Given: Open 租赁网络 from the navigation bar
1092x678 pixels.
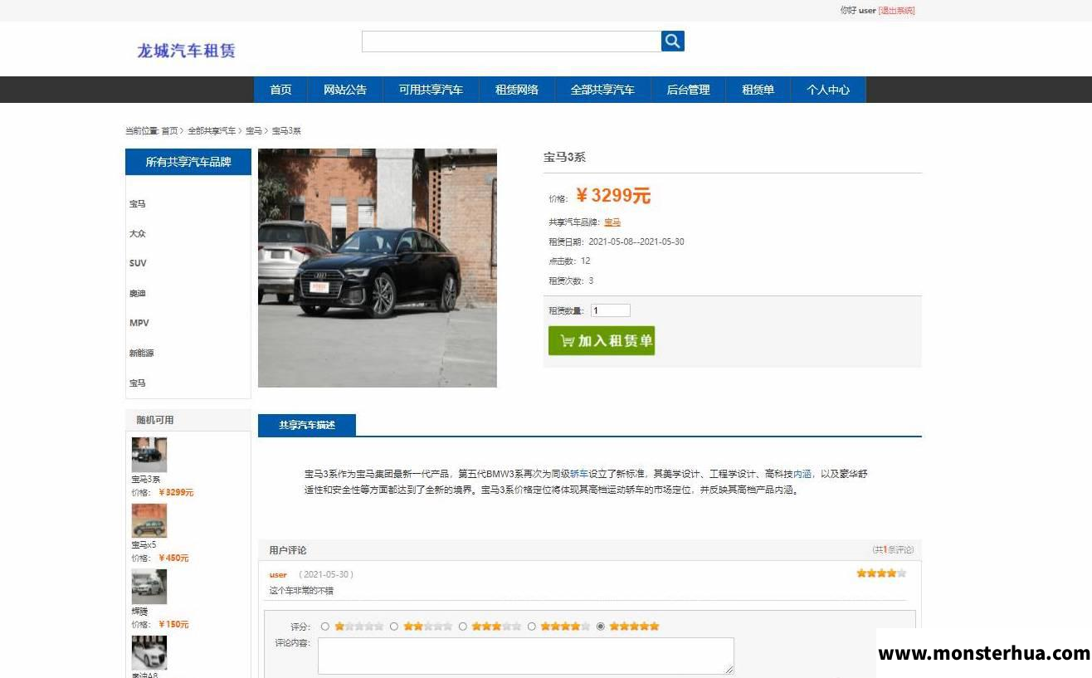Looking at the screenshot, I should [x=517, y=90].
